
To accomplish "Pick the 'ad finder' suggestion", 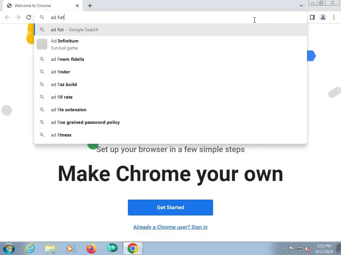I will coord(170,72).
